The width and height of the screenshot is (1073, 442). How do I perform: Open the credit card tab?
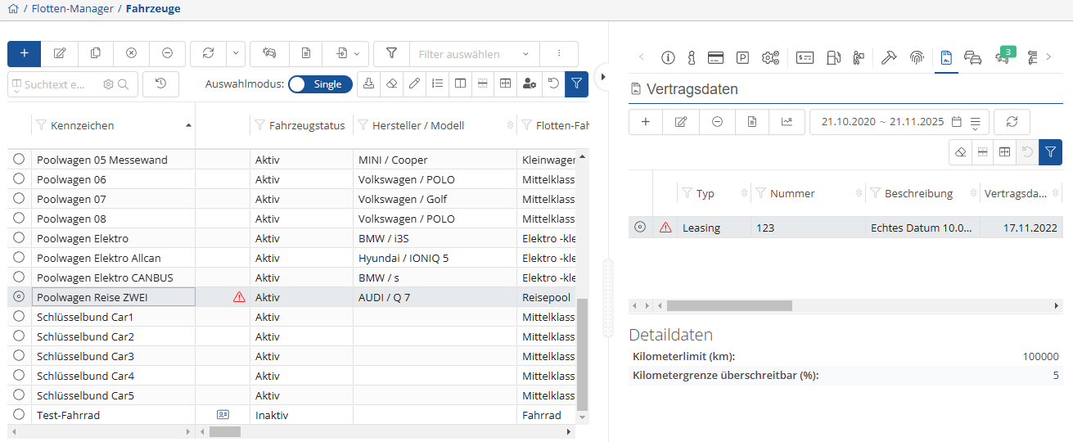point(715,57)
